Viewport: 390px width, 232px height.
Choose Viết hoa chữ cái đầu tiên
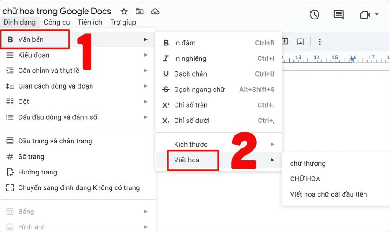[336, 194]
